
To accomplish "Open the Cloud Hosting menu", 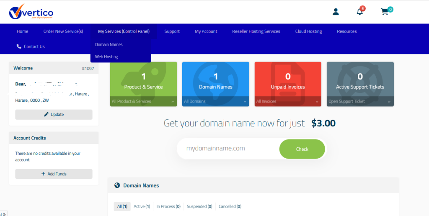I will [x=308, y=31].
